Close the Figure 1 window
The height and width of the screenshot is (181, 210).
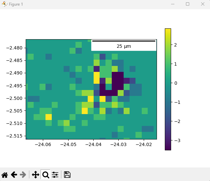coord(202,4)
